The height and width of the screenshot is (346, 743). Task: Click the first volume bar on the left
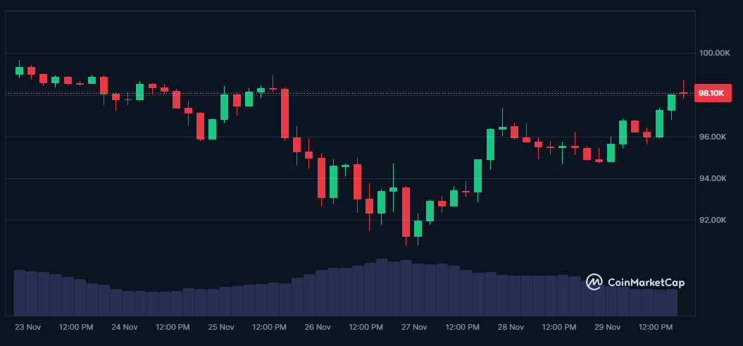[20, 292]
